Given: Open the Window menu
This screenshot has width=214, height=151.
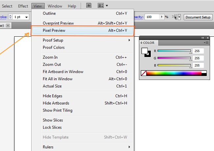Looking at the screenshot, I should click(x=55, y=6).
